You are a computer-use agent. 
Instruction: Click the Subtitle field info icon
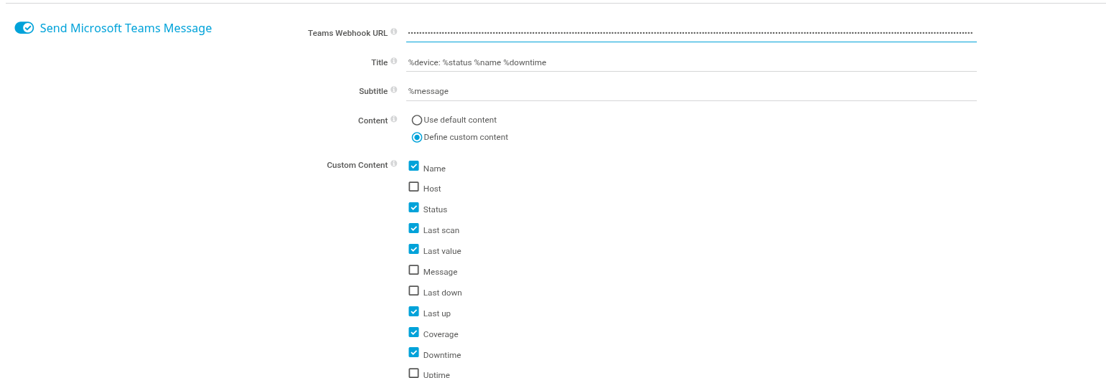click(x=394, y=90)
